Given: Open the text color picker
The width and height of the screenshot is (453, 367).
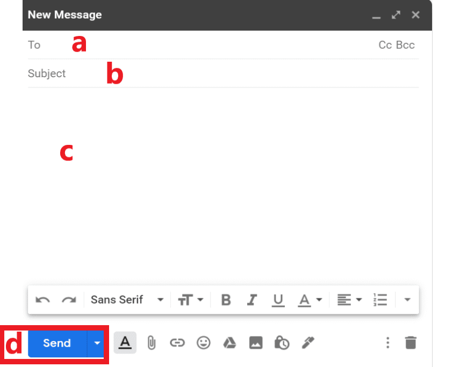Looking at the screenshot, I should click(x=310, y=300).
